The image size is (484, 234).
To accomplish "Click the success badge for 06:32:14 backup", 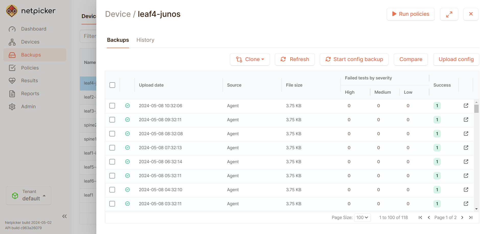I will (x=437, y=162).
